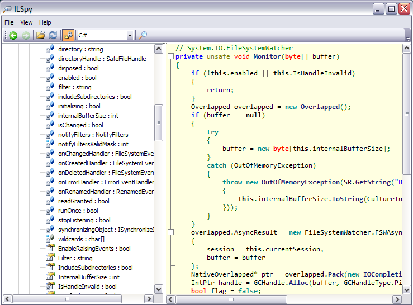Click the green Back navigation arrow
This screenshot has width=413, height=305.
tap(13, 35)
